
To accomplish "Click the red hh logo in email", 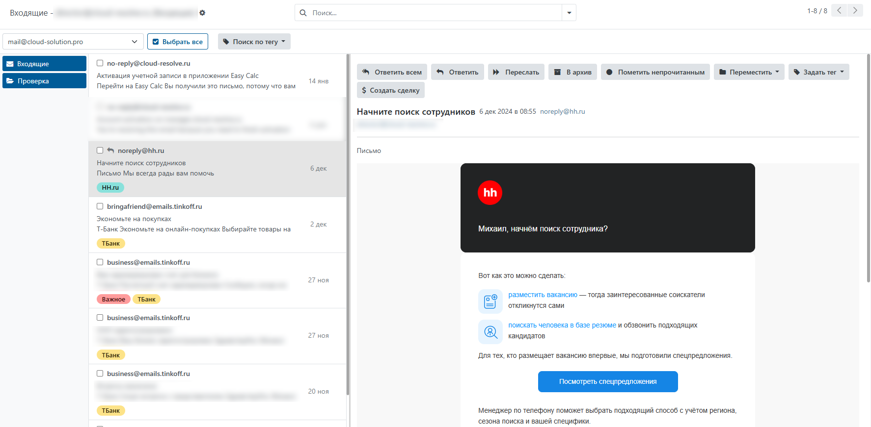I will tap(490, 193).
